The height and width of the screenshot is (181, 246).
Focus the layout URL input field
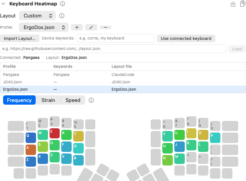click(x=113, y=49)
